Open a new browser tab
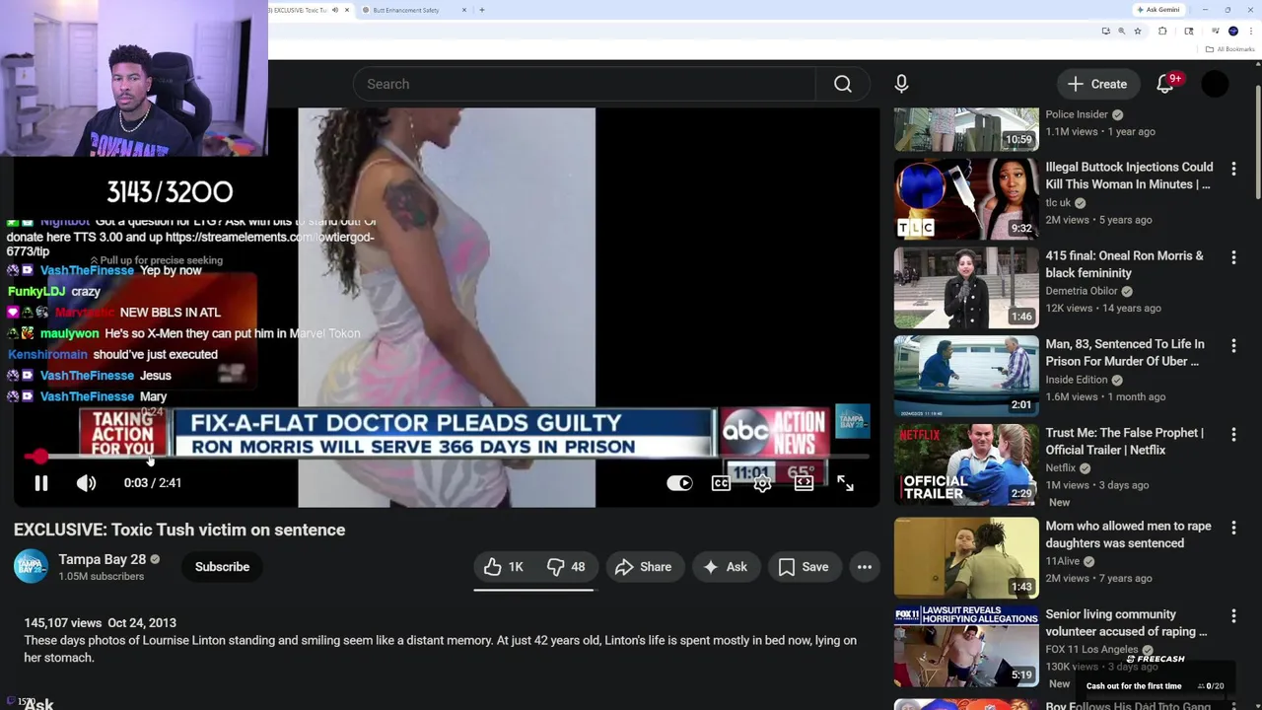The height and width of the screenshot is (710, 1262). (482, 10)
